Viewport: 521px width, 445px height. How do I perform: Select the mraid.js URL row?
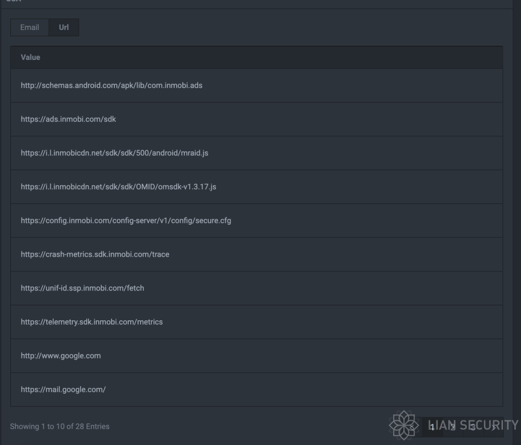257,153
